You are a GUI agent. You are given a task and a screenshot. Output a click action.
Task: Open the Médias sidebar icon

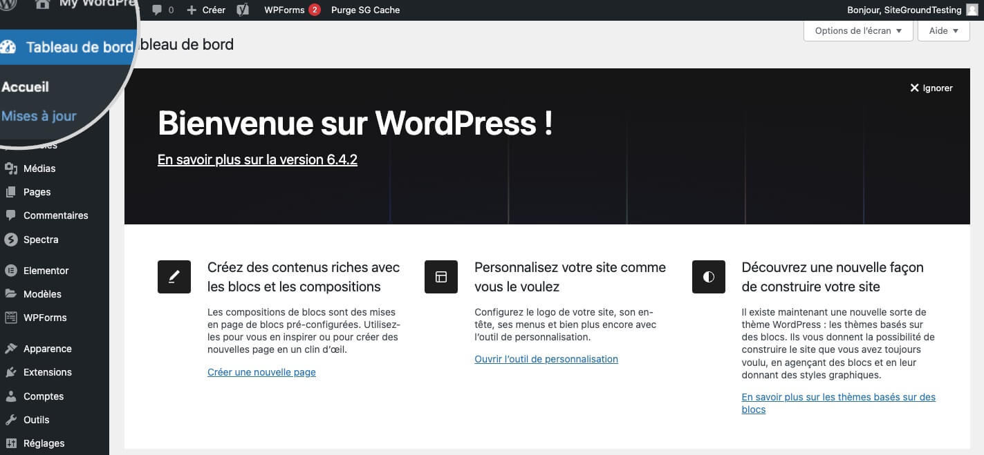(x=10, y=168)
